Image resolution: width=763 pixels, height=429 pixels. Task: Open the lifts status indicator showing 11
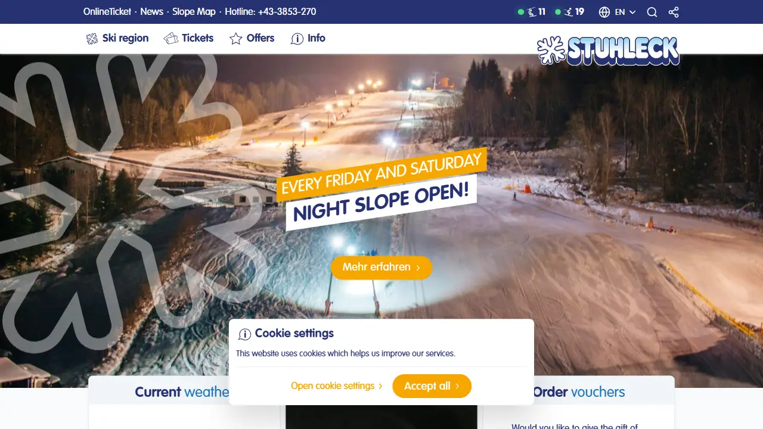tap(532, 12)
